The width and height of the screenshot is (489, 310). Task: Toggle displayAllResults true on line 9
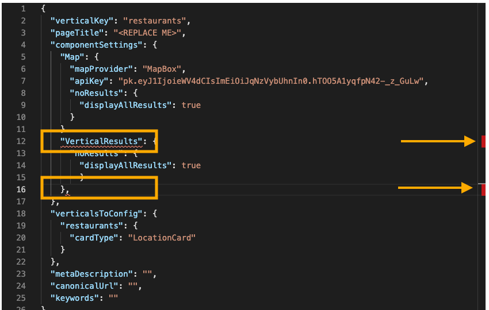point(191,105)
